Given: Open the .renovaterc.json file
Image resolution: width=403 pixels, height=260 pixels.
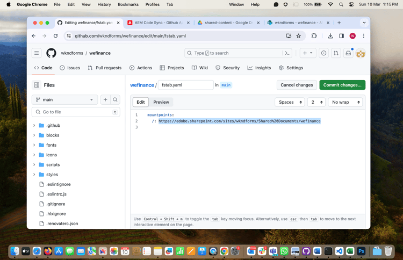Looking at the screenshot, I should click(x=62, y=223).
